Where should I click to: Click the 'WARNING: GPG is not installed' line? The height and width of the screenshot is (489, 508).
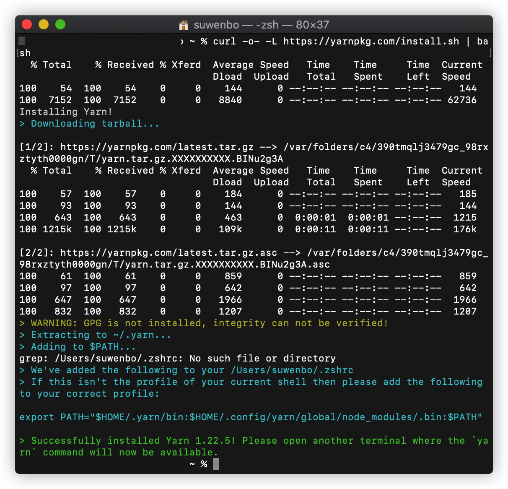click(204, 323)
